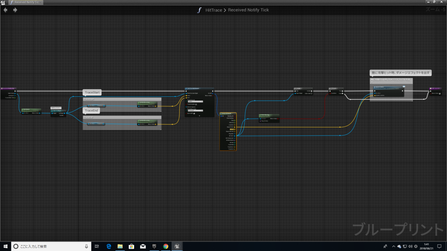Toggle the Trace Complex checkbox
Viewport: 447px width, 251px height.
(196, 104)
